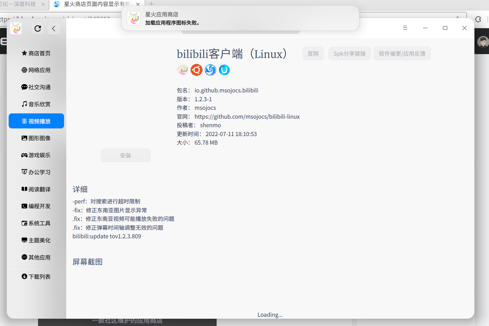The width and height of the screenshot is (489, 326).
Task: Open 游戏娱乐 category
Action: point(36,155)
